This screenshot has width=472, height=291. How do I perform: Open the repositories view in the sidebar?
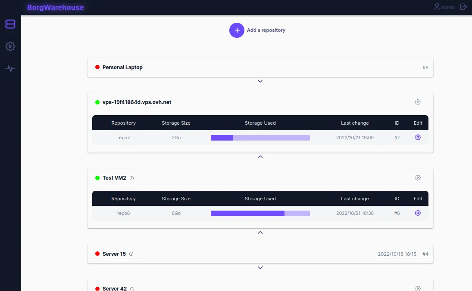click(x=10, y=24)
